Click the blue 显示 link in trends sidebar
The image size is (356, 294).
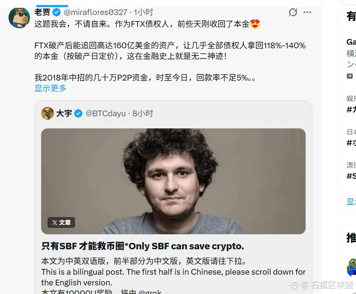[x=351, y=201]
